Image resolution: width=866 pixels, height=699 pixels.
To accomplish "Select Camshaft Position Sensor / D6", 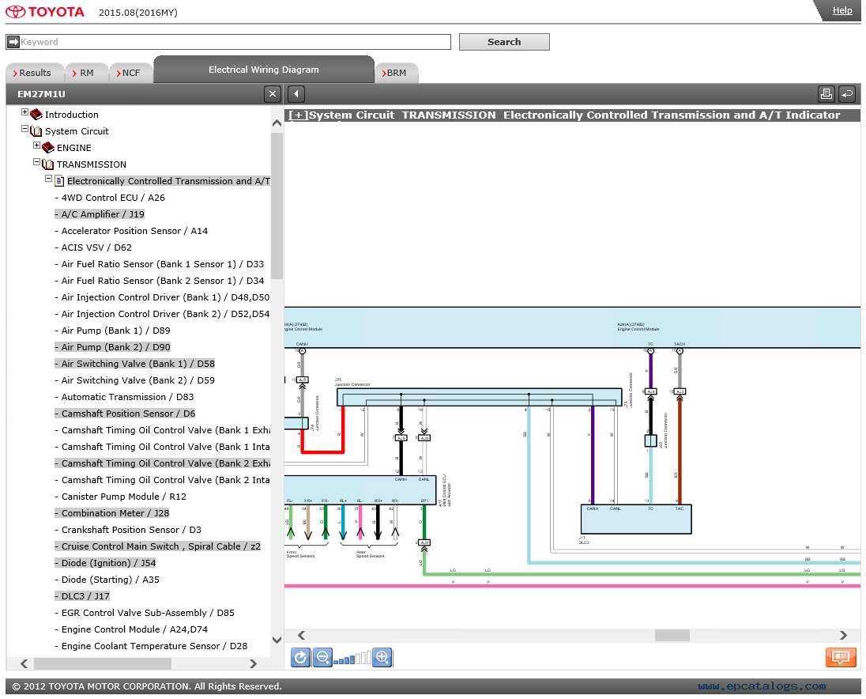I will click(126, 414).
